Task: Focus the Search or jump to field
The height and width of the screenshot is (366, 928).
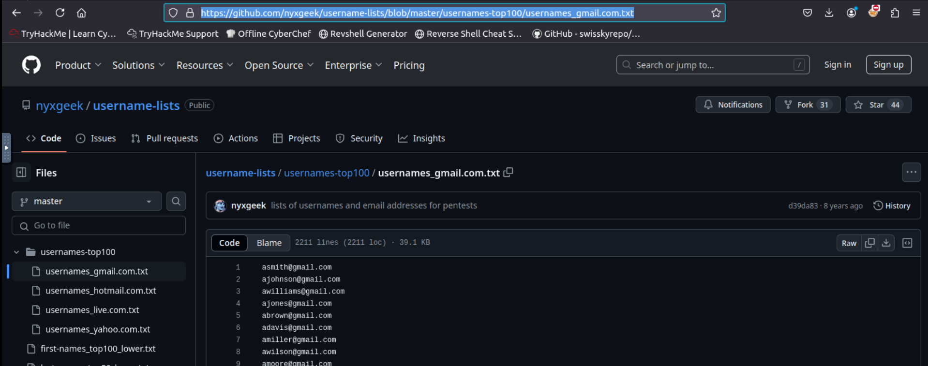Action: (713, 65)
